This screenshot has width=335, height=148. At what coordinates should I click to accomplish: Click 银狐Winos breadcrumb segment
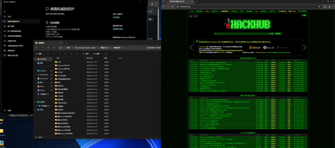point(104,48)
